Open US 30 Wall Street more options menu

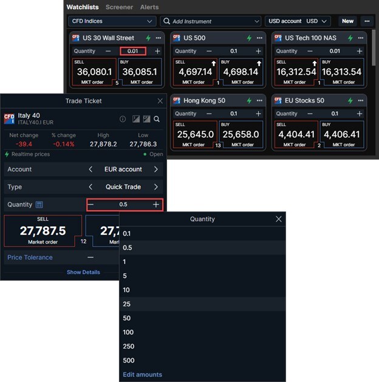pos(159,38)
